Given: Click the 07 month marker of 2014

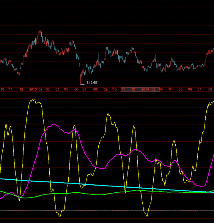Looking at the screenshot, I should [x=199, y=89].
